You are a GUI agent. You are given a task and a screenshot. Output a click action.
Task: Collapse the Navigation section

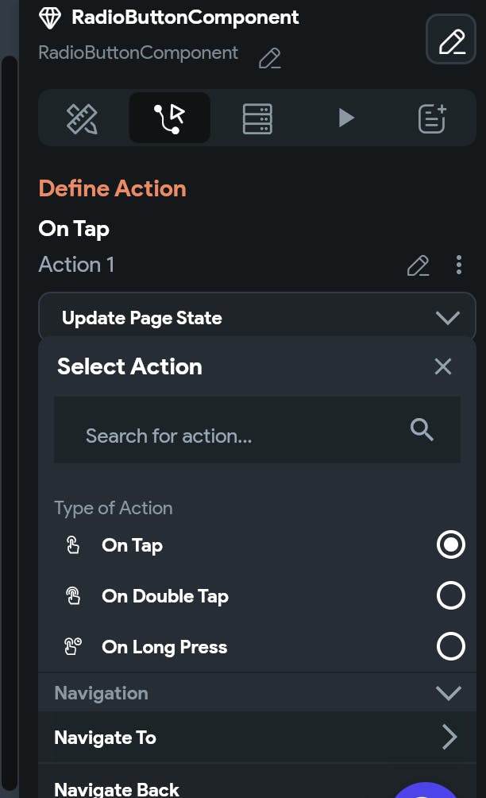pos(449,693)
